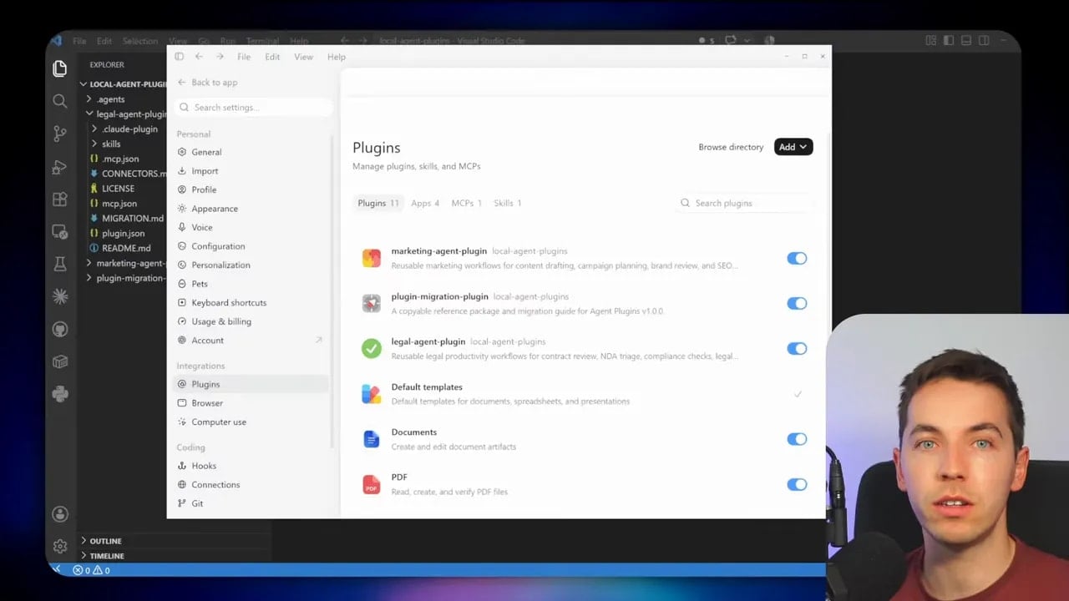Open the Accounts icon in VS Code
Screen dimensions: 1069x601
(x=59, y=514)
